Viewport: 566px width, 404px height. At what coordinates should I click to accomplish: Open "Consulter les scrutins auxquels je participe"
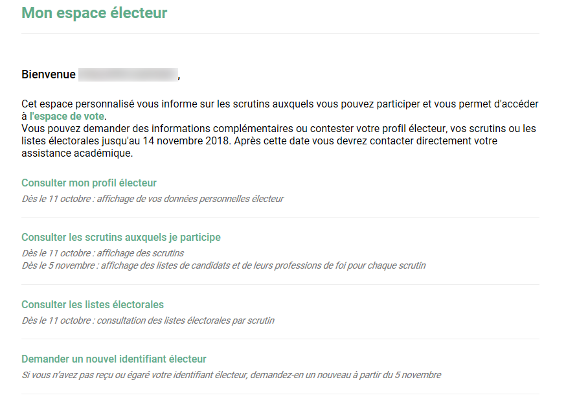tap(121, 237)
